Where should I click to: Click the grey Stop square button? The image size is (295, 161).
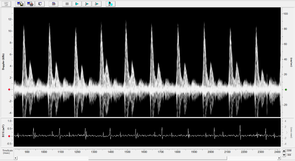pyautogui.click(x=67, y=4)
